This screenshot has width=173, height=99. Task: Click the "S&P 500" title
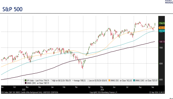coord(12,9)
